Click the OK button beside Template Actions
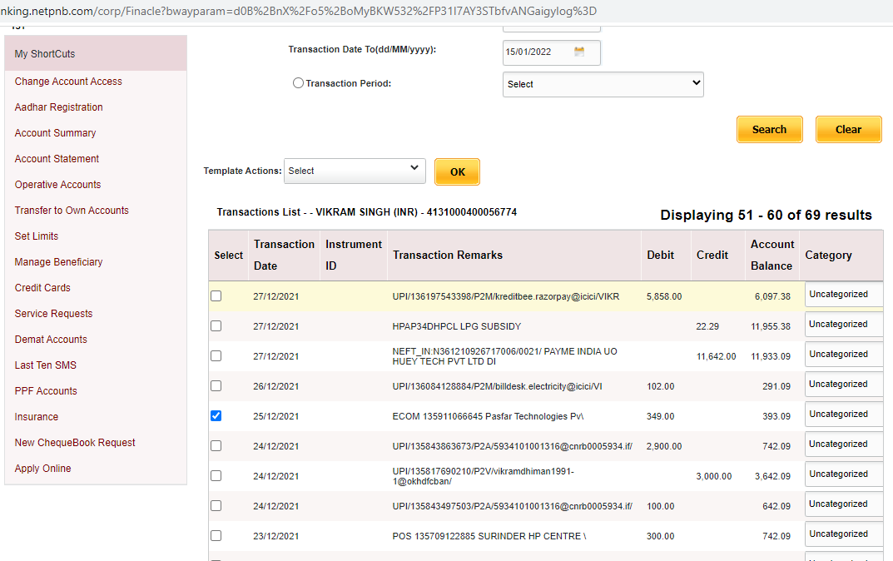 [457, 172]
